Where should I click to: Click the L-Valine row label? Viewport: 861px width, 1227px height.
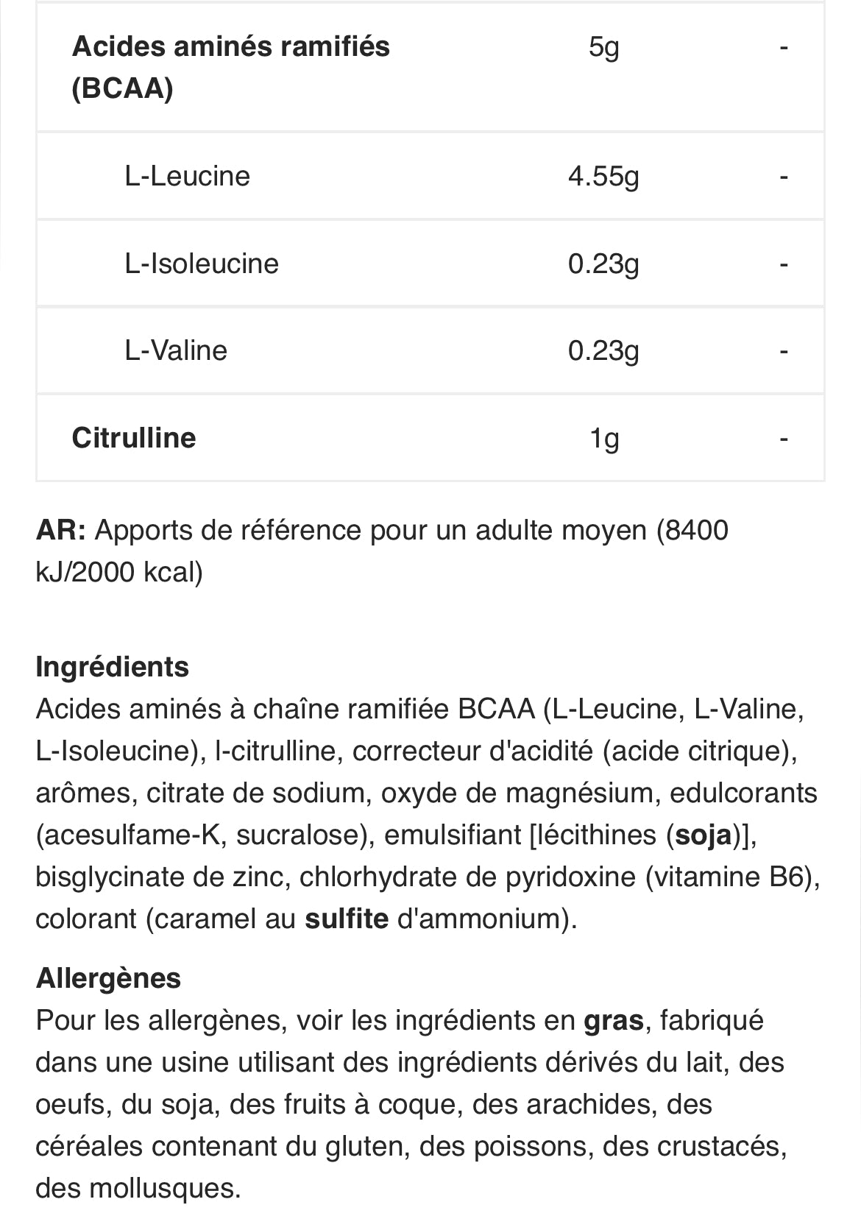coord(176,350)
